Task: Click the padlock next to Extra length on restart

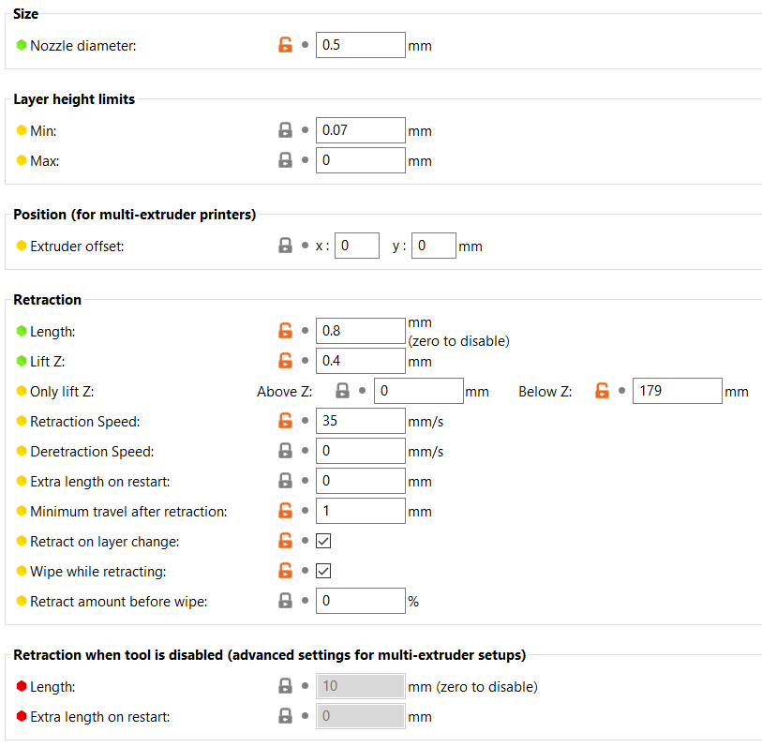Action: [286, 481]
